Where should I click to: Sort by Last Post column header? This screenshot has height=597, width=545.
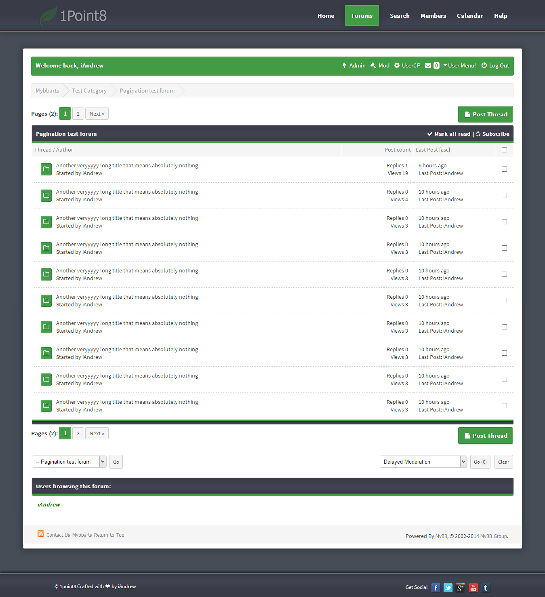pyautogui.click(x=427, y=150)
